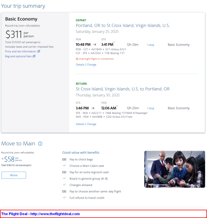Change the return St Croix to Portland flight

[91, 124]
